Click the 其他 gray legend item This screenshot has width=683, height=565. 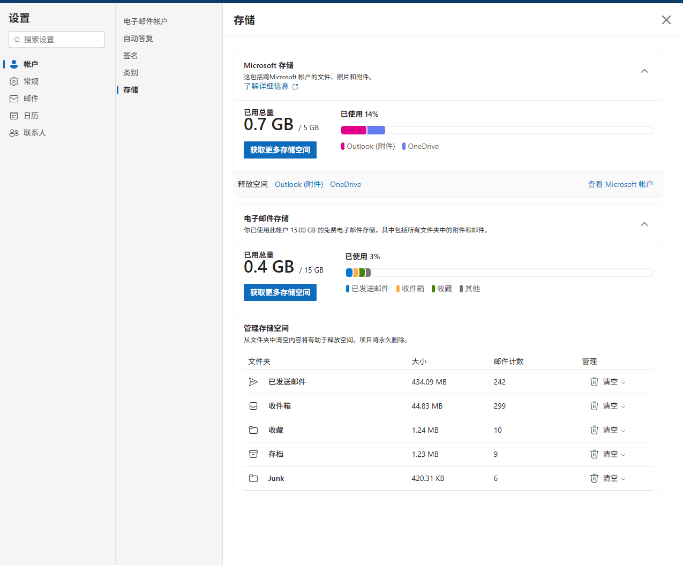coord(470,289)
